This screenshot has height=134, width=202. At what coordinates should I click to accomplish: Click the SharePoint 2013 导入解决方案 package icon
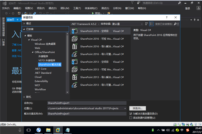tap(74, 77)
